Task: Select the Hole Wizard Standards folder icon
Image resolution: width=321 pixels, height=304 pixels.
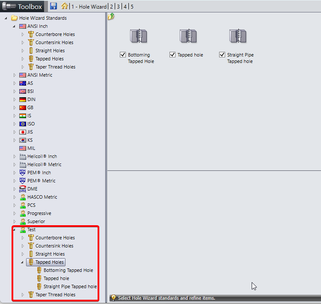Action: tap(14, 18)
